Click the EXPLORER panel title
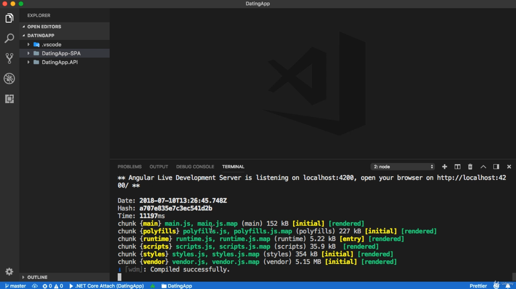 point(39,15)
